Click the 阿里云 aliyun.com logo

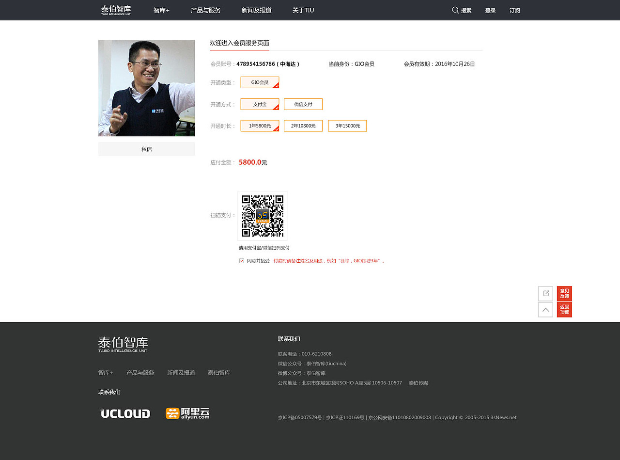[x=187, y=413]
